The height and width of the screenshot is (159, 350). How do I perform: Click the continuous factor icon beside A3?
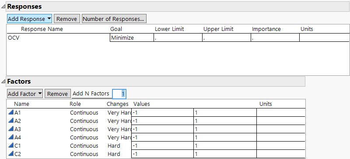(x=10, y=129)
